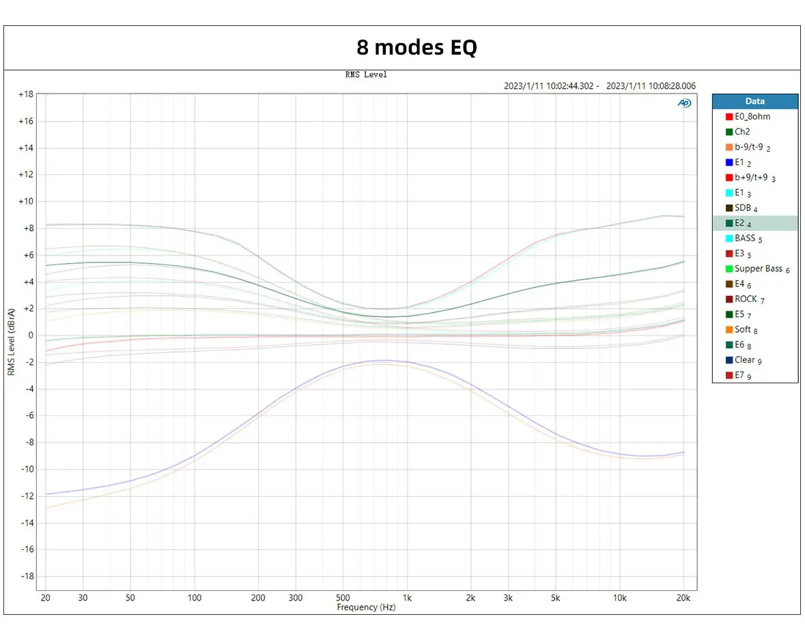
Task: Click the orange Soft 8 swatch
Action: [729, 329]
